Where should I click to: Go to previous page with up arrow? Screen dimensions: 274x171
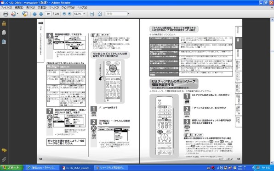34,14
